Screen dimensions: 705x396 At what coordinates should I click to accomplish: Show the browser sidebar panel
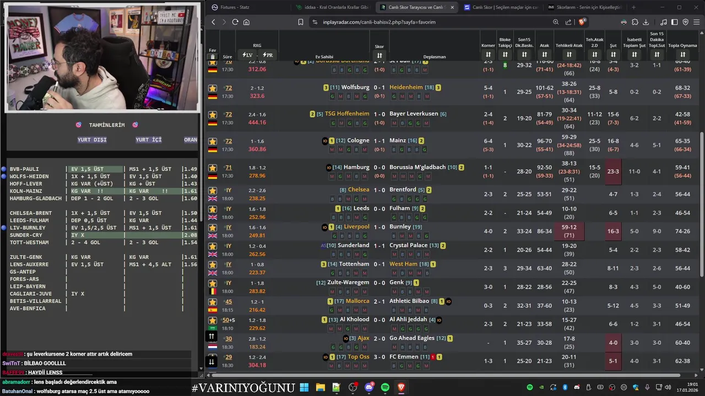[x=675, y=22]
